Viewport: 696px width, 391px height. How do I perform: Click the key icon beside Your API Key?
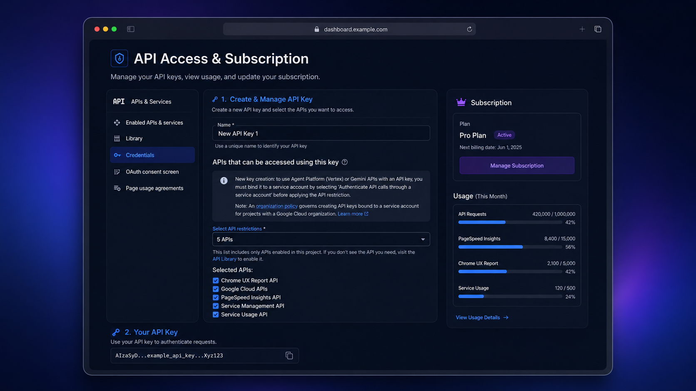(x=116, y=332)
